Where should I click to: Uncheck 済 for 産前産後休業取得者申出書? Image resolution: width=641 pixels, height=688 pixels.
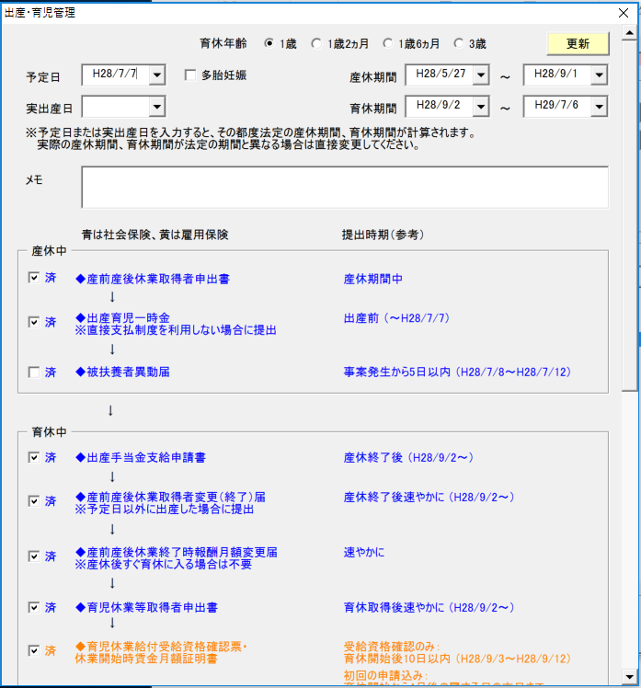(34, 277)
